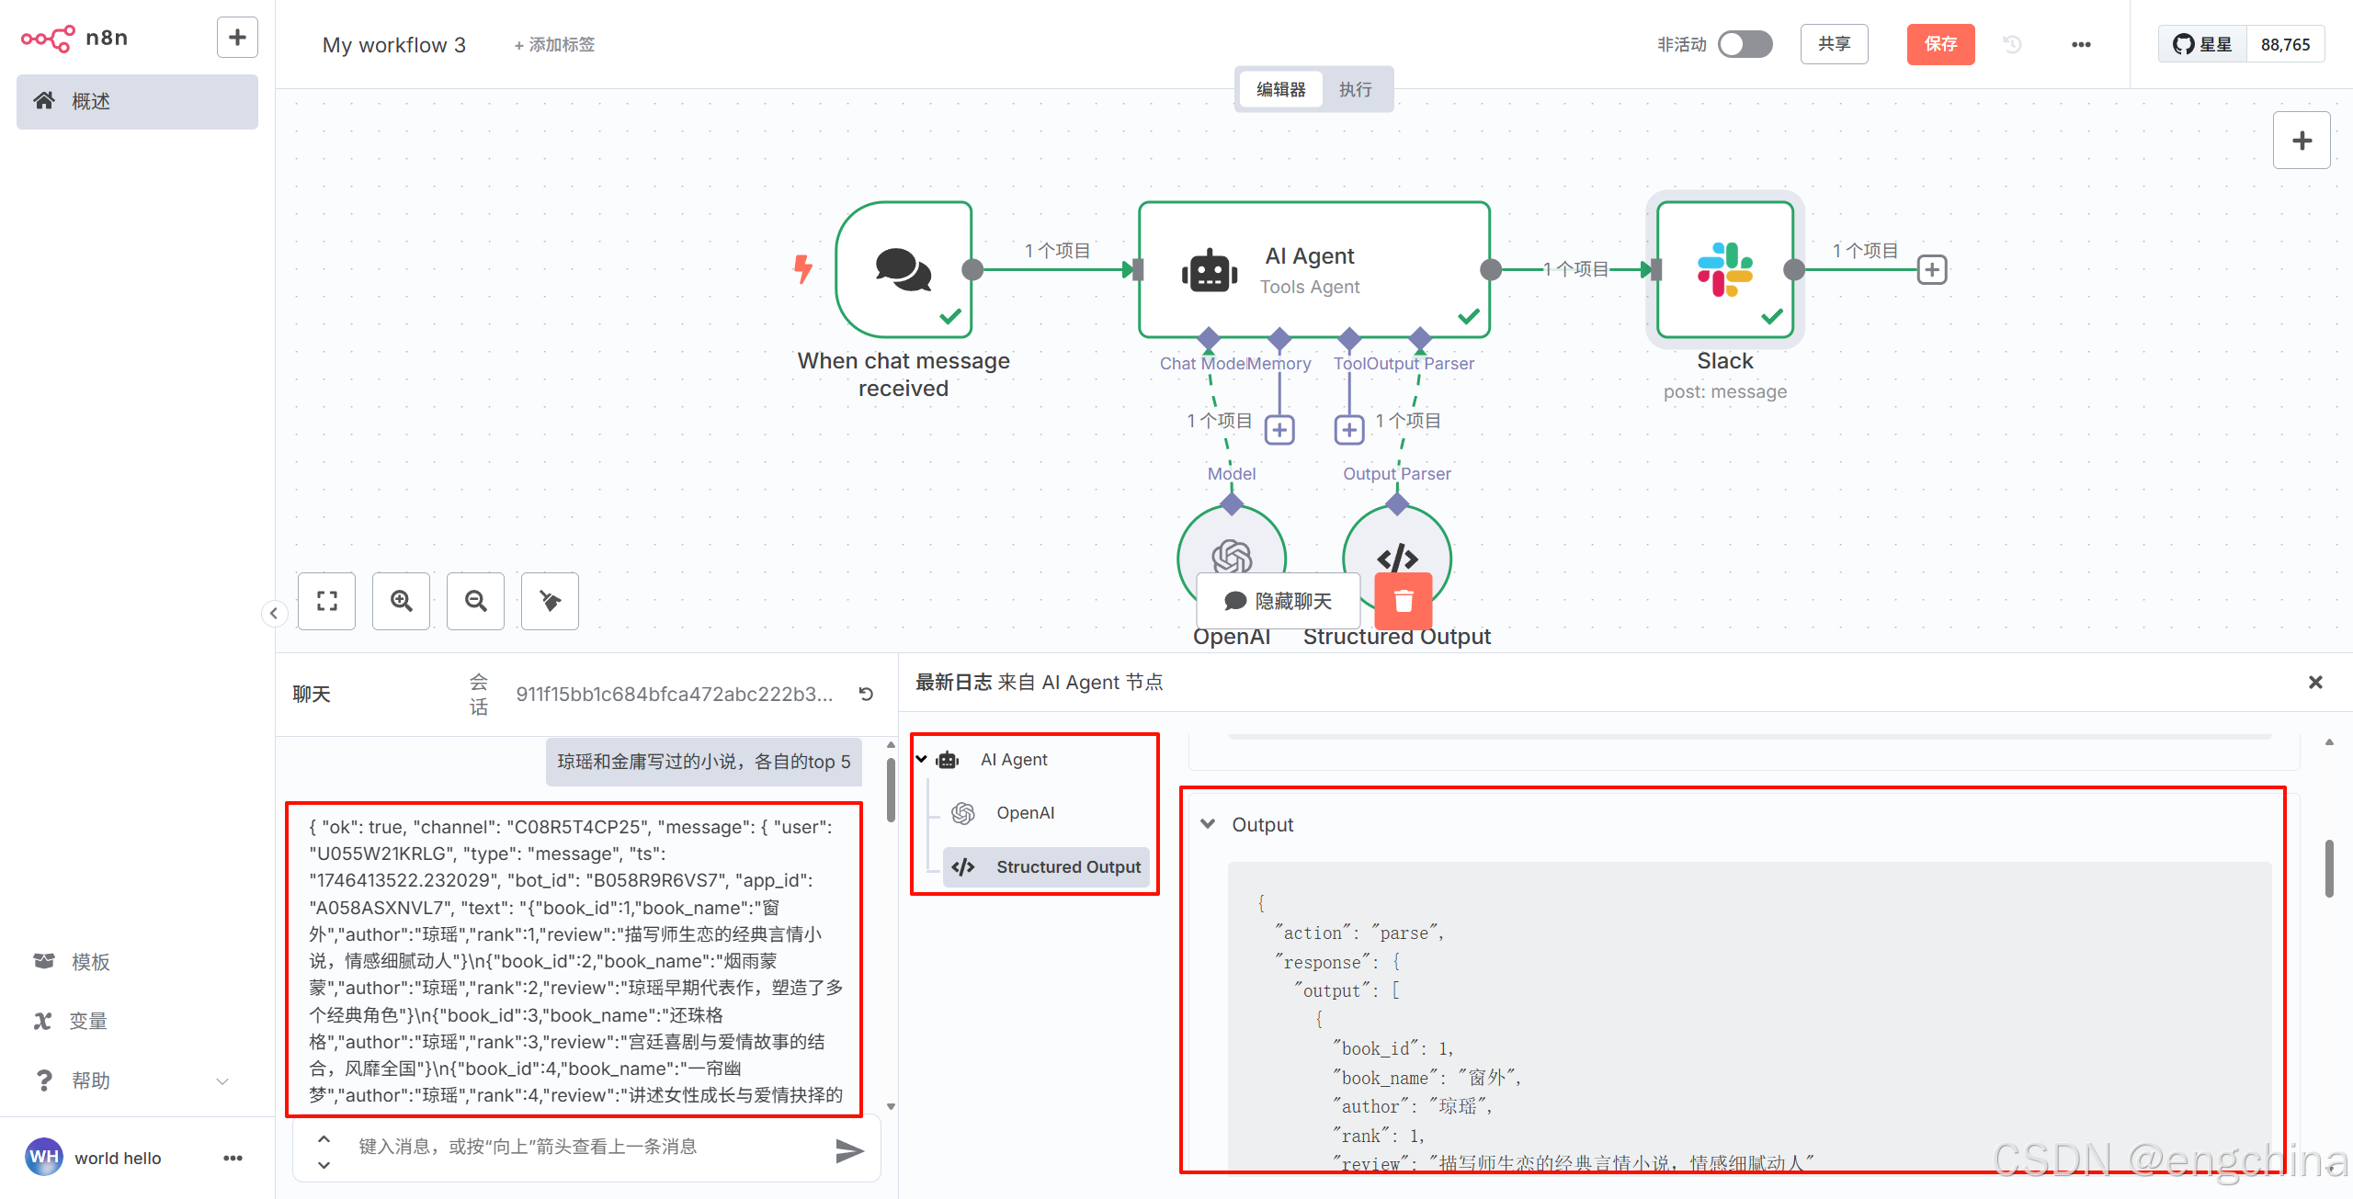
Task: Open the Slack node
Action: tap(1724, 269)
